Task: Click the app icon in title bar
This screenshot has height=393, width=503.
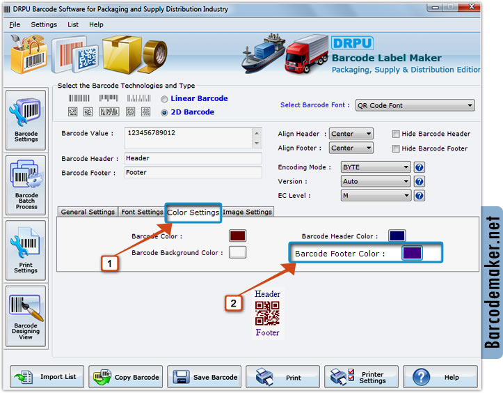Action: click(x=7, y=9)
